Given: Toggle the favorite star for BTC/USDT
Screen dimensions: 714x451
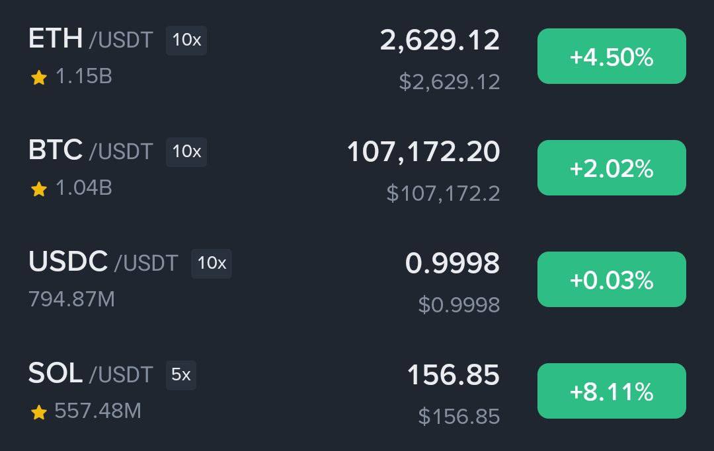Looking at the screenshot, I should tap(39, 189).
